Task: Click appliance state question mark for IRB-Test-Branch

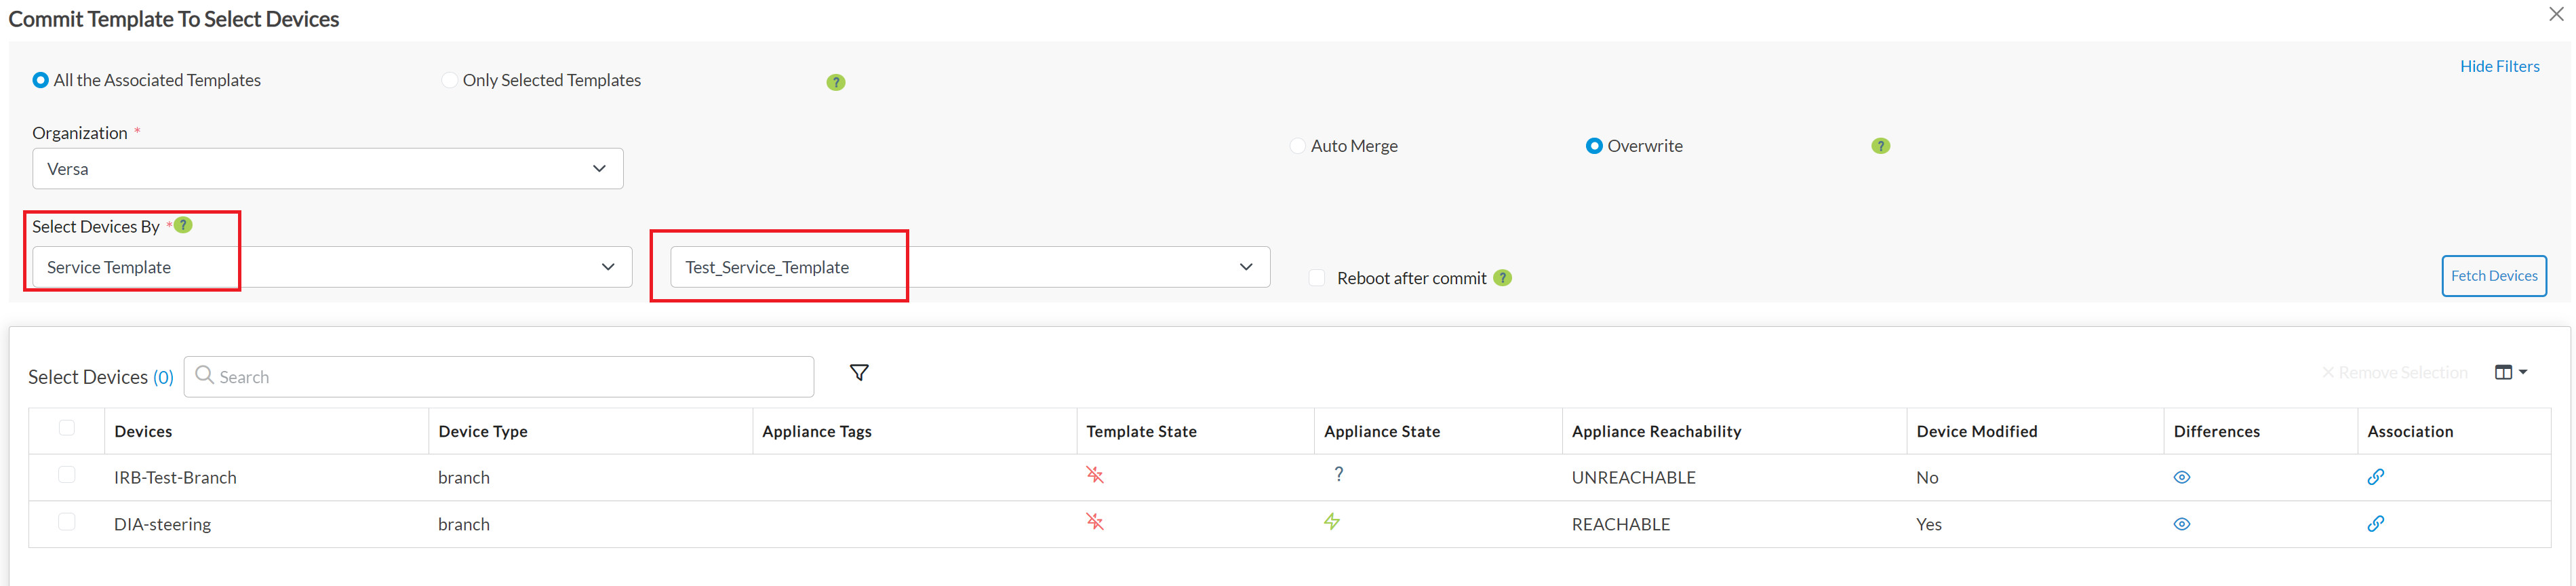Action: (1338, 474)
